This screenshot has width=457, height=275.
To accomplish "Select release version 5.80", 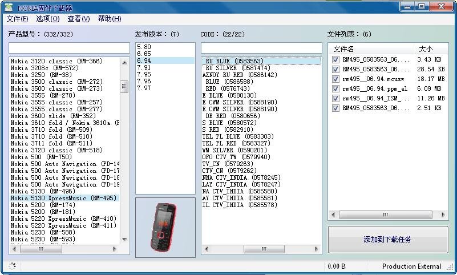I will point(165,47).
